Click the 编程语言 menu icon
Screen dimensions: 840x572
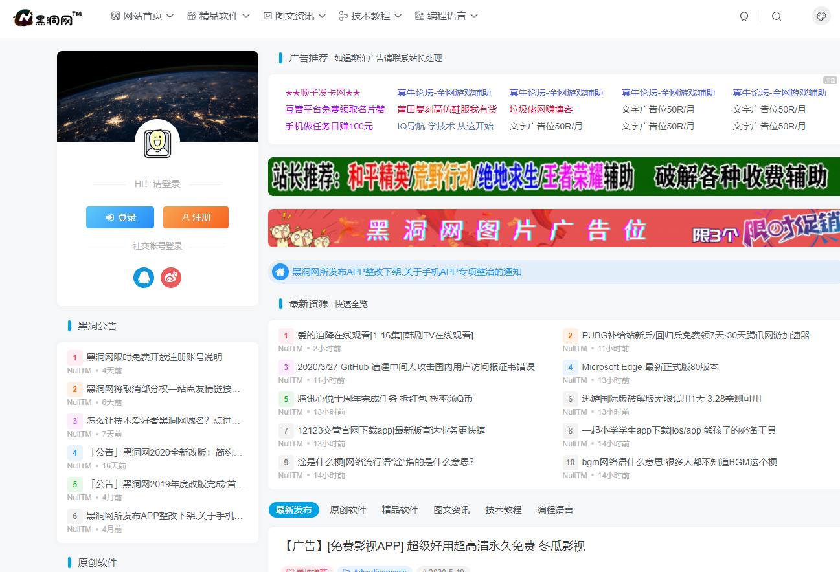click(x=420, y=16)
